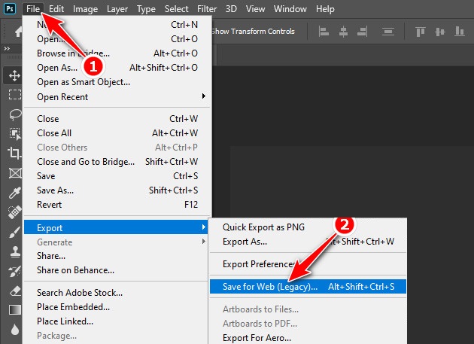Select the Eyedropper tool
The height and width of the screenshot is (344, 474).
(x=15, y=193)
